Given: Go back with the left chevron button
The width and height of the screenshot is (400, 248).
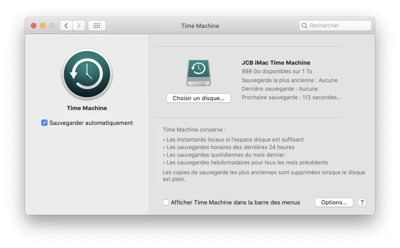Looking at the screenshot, I should point(66,26).
